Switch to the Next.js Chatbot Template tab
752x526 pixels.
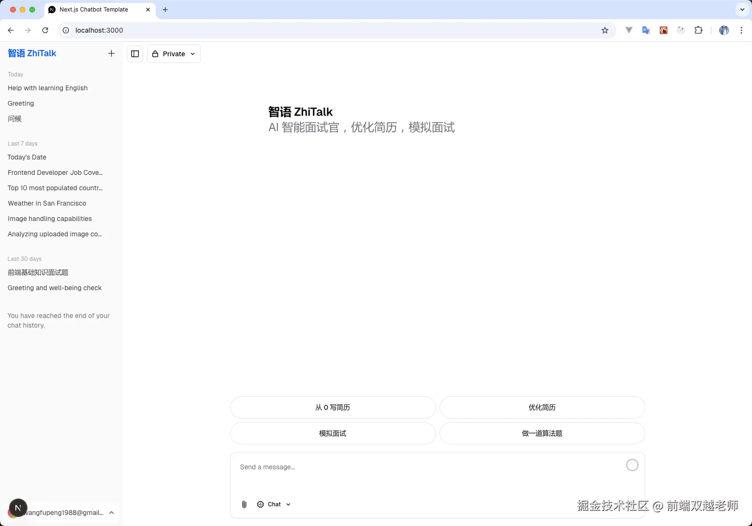(x=94, y=10)
